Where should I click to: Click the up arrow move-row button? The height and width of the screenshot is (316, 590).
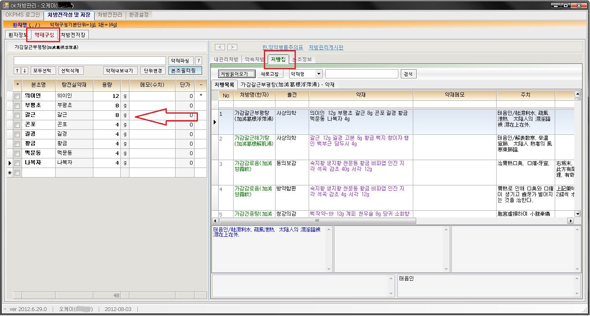pyautogui.click(x=17, y=70)
